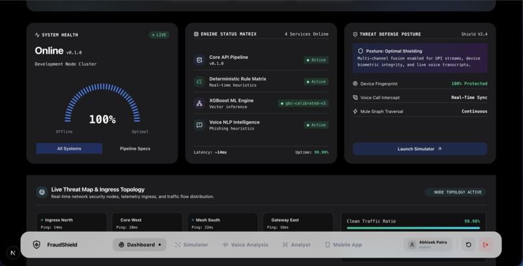Click the Posture Optimal Shielding shield icon
523x266 pixels.
coord(361,51)
